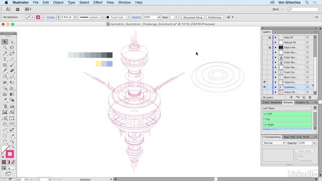Open the Touch Call... brush dropdown
The image size is (322, 181).
[128, 17]
